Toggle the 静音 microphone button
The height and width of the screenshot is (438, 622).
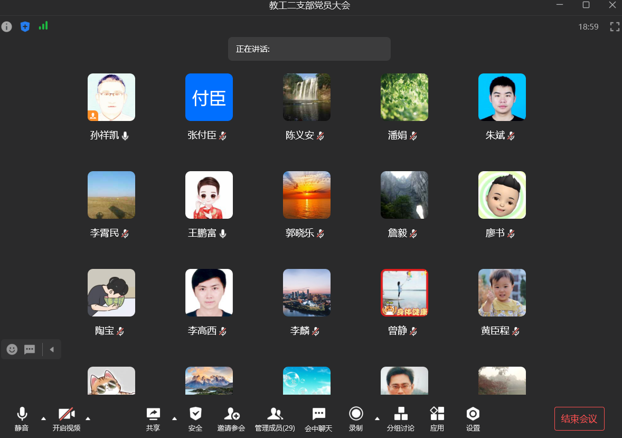22,418
